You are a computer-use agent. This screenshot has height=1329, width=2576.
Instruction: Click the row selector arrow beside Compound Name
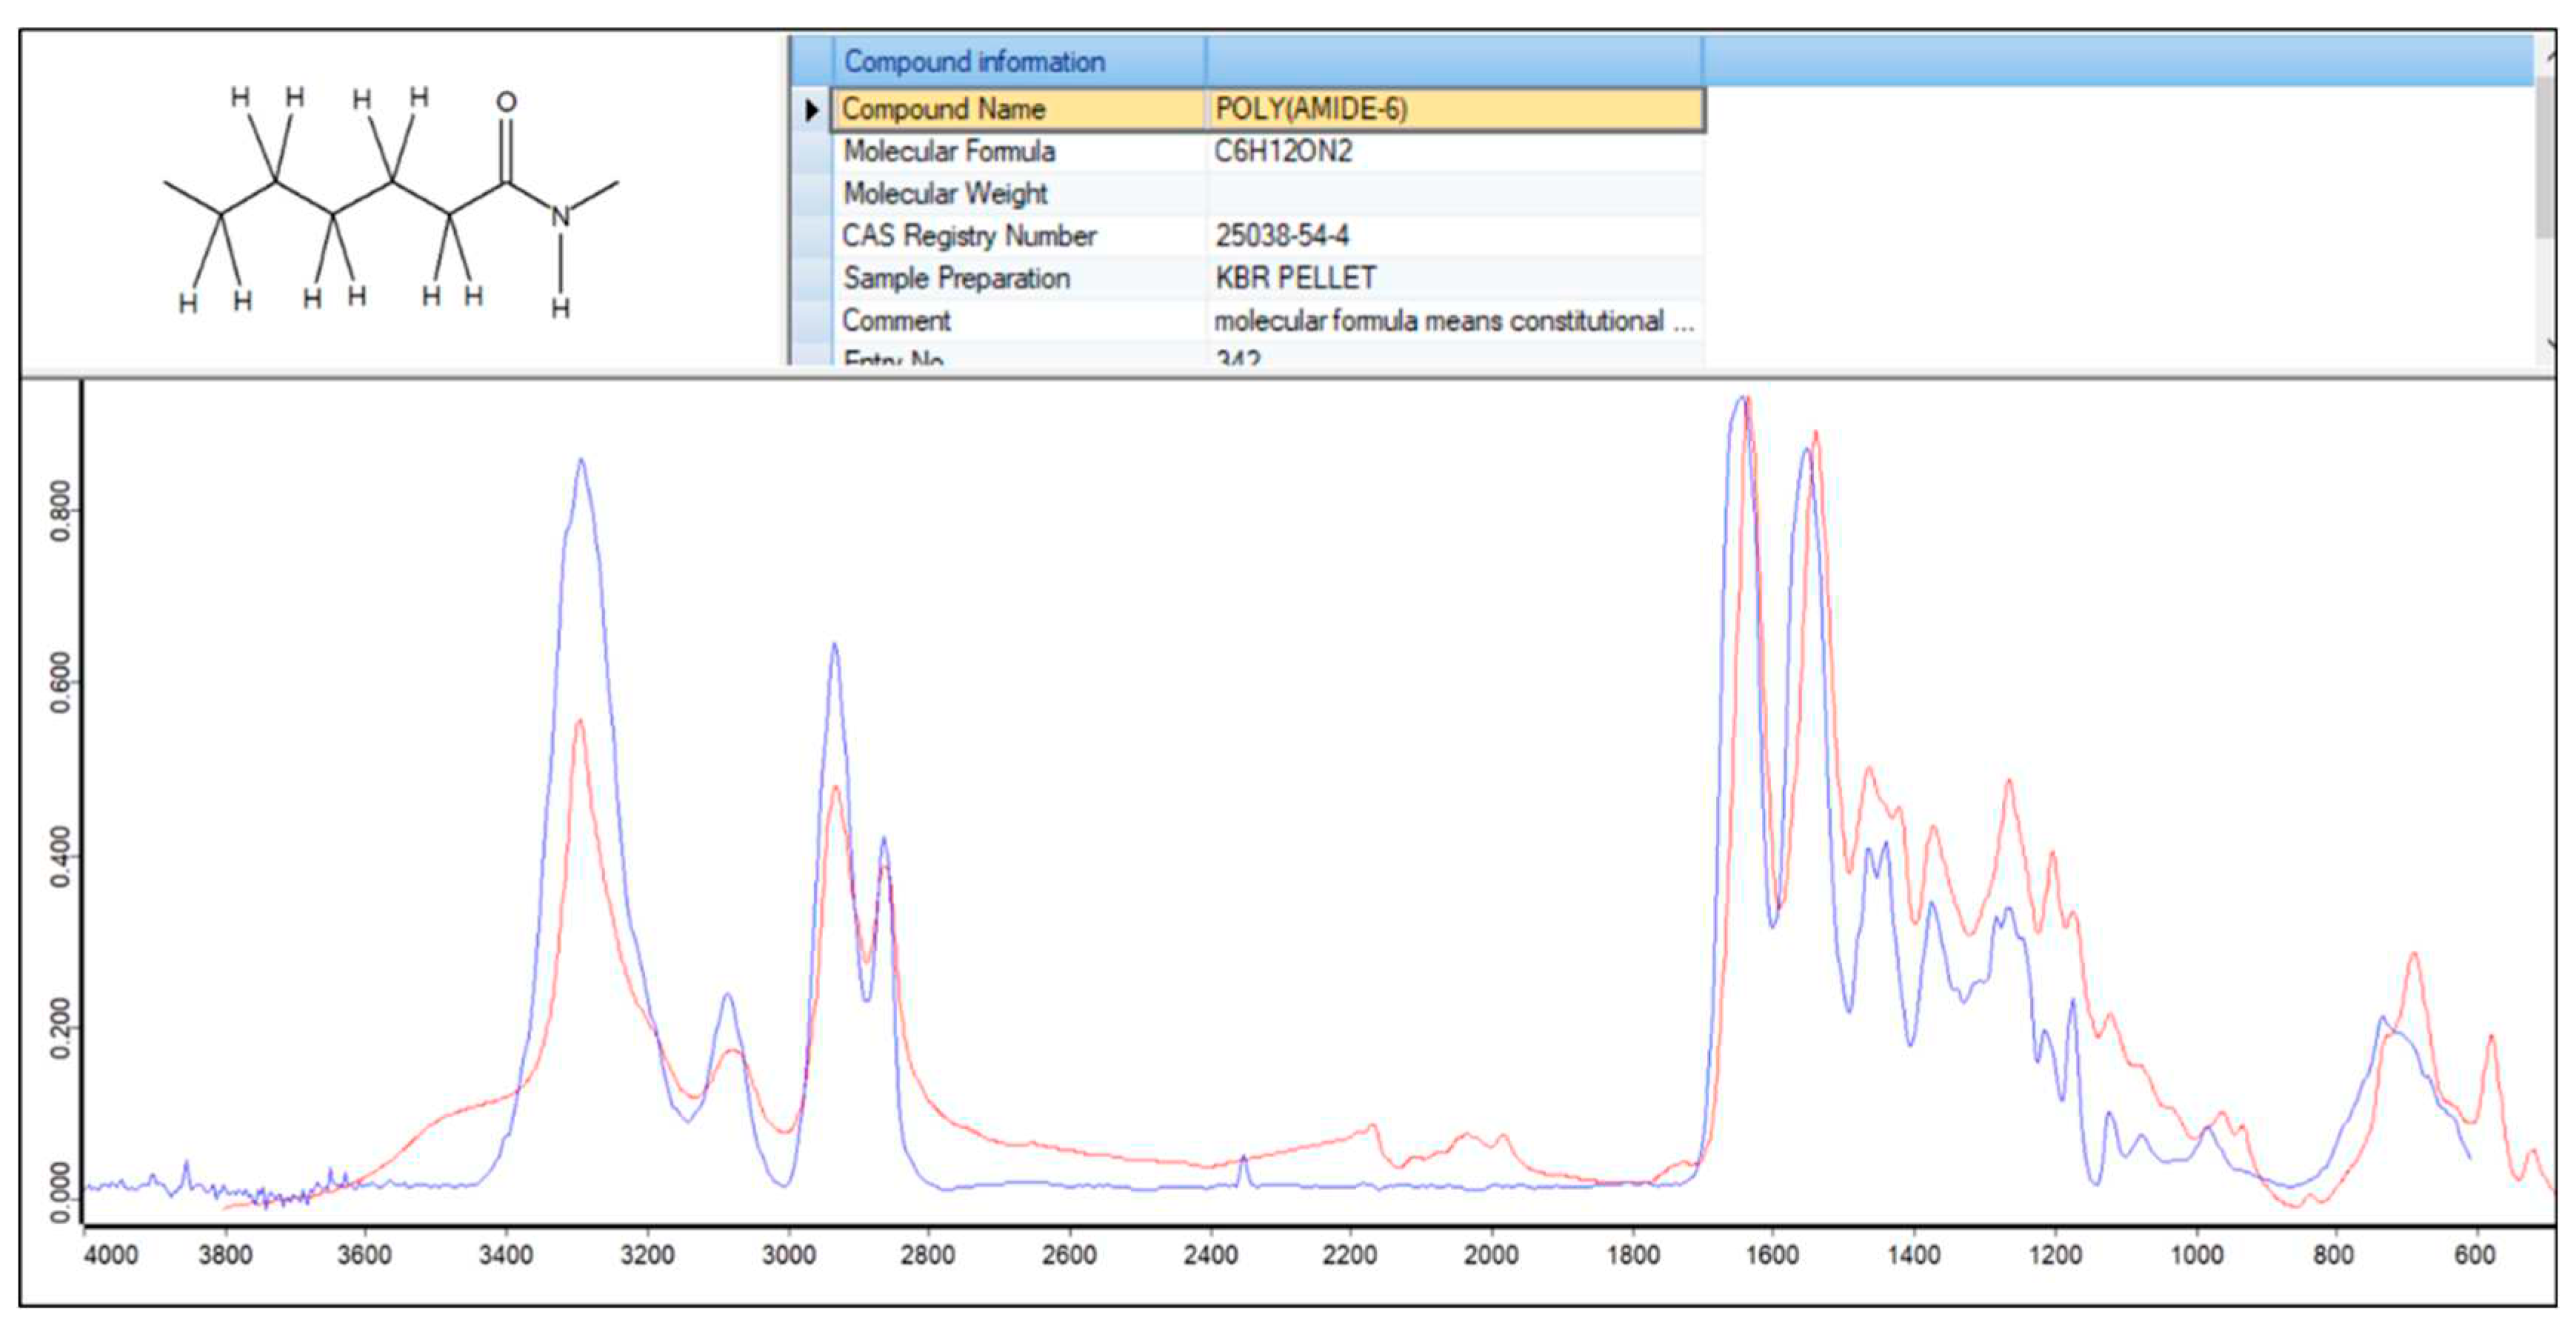click(x=811, y=109)
